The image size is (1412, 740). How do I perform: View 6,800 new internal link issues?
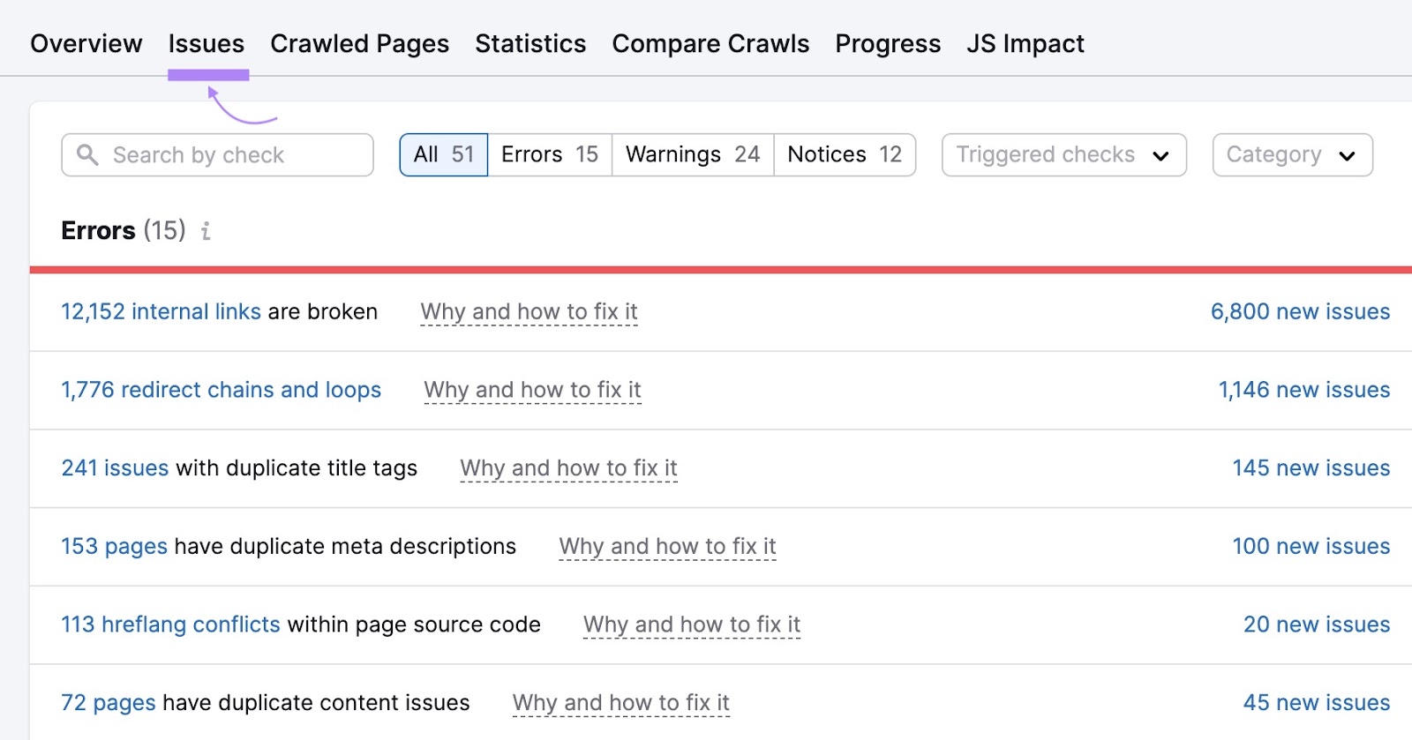1299,311
